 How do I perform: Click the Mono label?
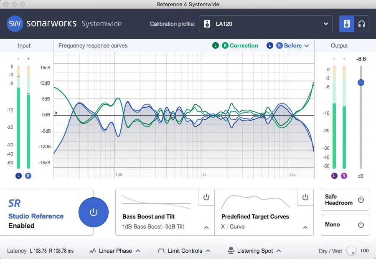[x=333, y=224]
